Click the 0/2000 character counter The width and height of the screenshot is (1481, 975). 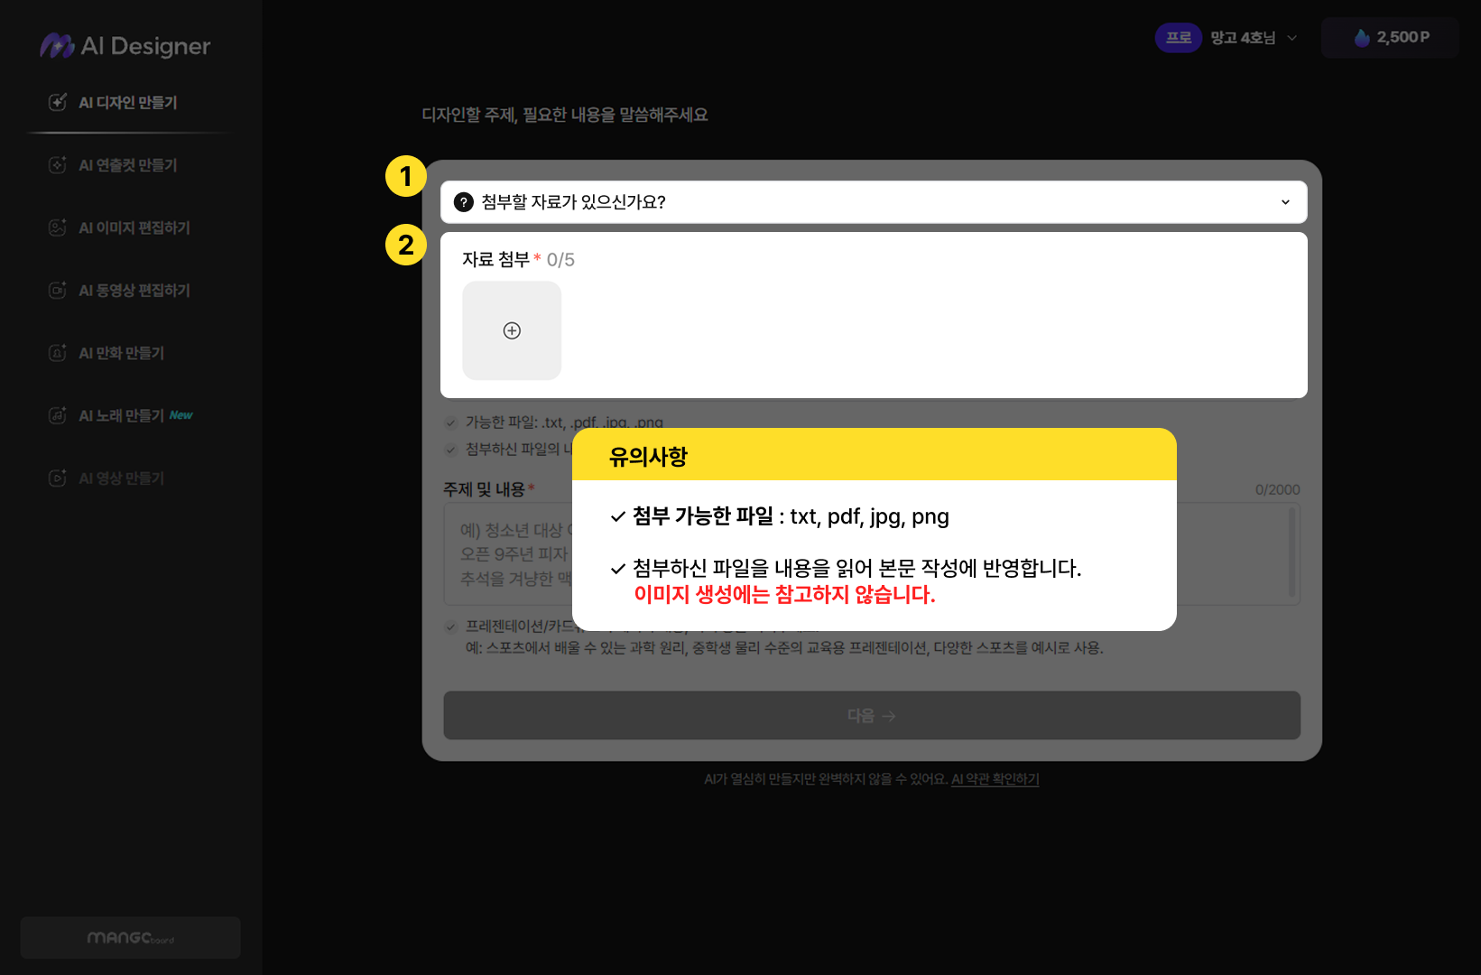click(1277, 489)
